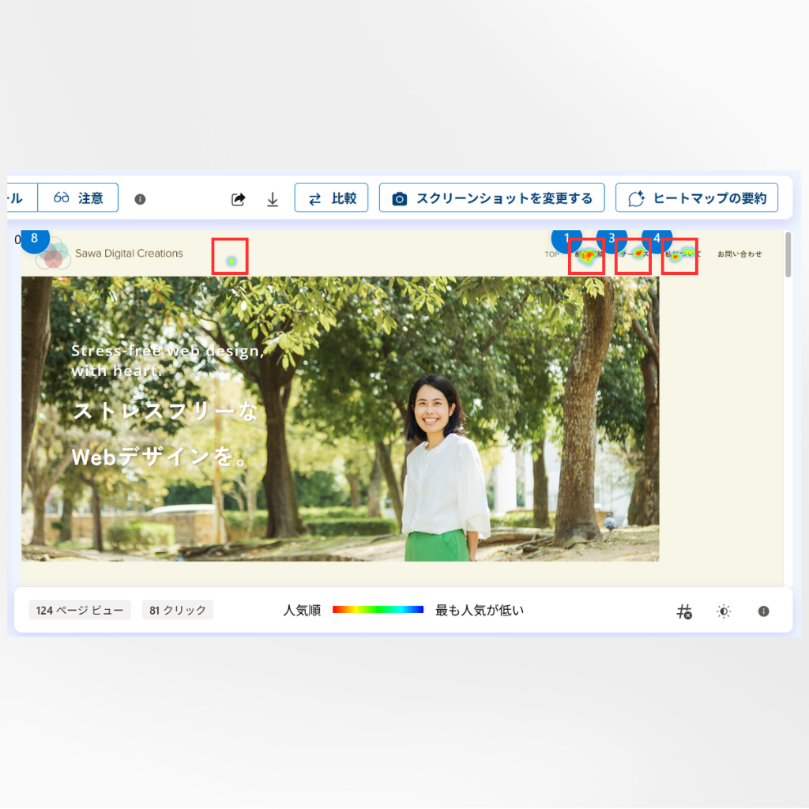Toggle the heatmap brightness sun icon
Viewport: 809px width, 809px height.
click(724, 611)
